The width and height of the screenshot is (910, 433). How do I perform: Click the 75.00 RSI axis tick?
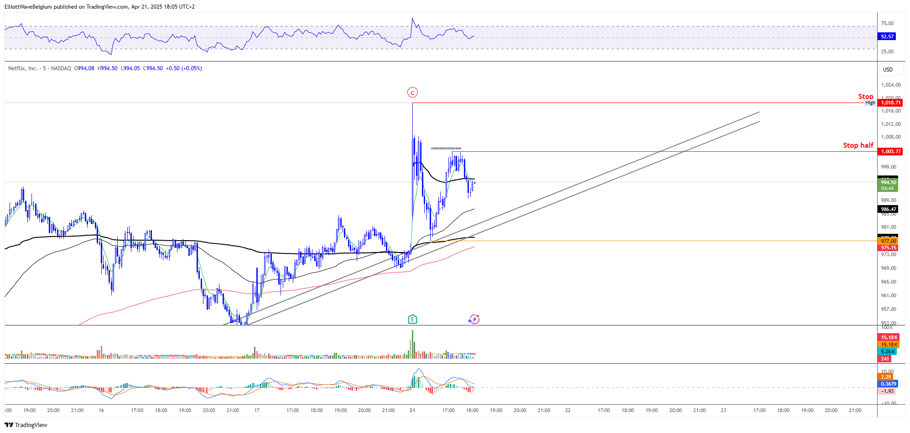point(887,23)
